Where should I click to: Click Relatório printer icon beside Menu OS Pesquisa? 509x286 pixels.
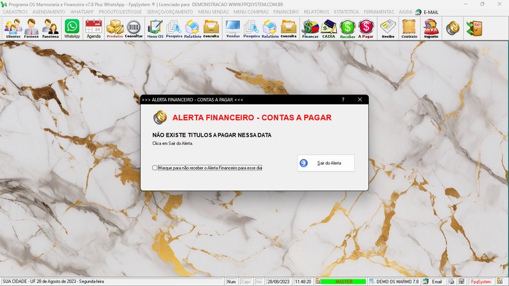(x=193, y=29)
